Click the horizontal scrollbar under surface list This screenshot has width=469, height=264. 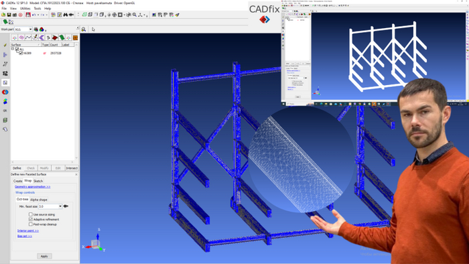pos(42,162)
